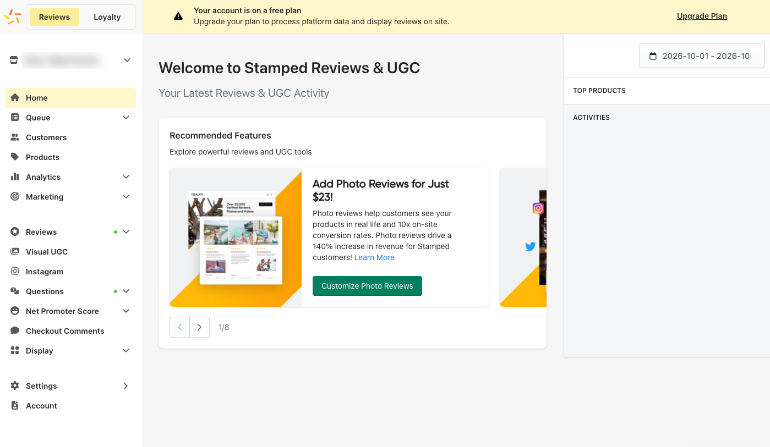Click the Analytics bar chart icon
This screenshot has height=447, width=770.
pos(15,177)
